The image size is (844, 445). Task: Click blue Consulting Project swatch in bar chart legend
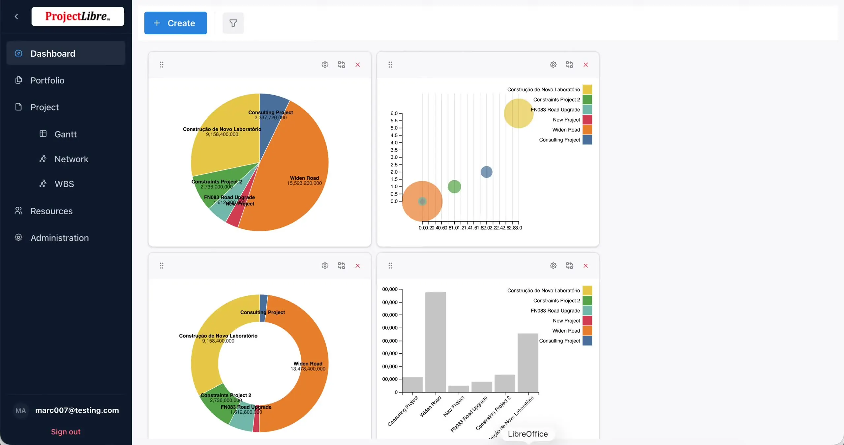(587, 341)
